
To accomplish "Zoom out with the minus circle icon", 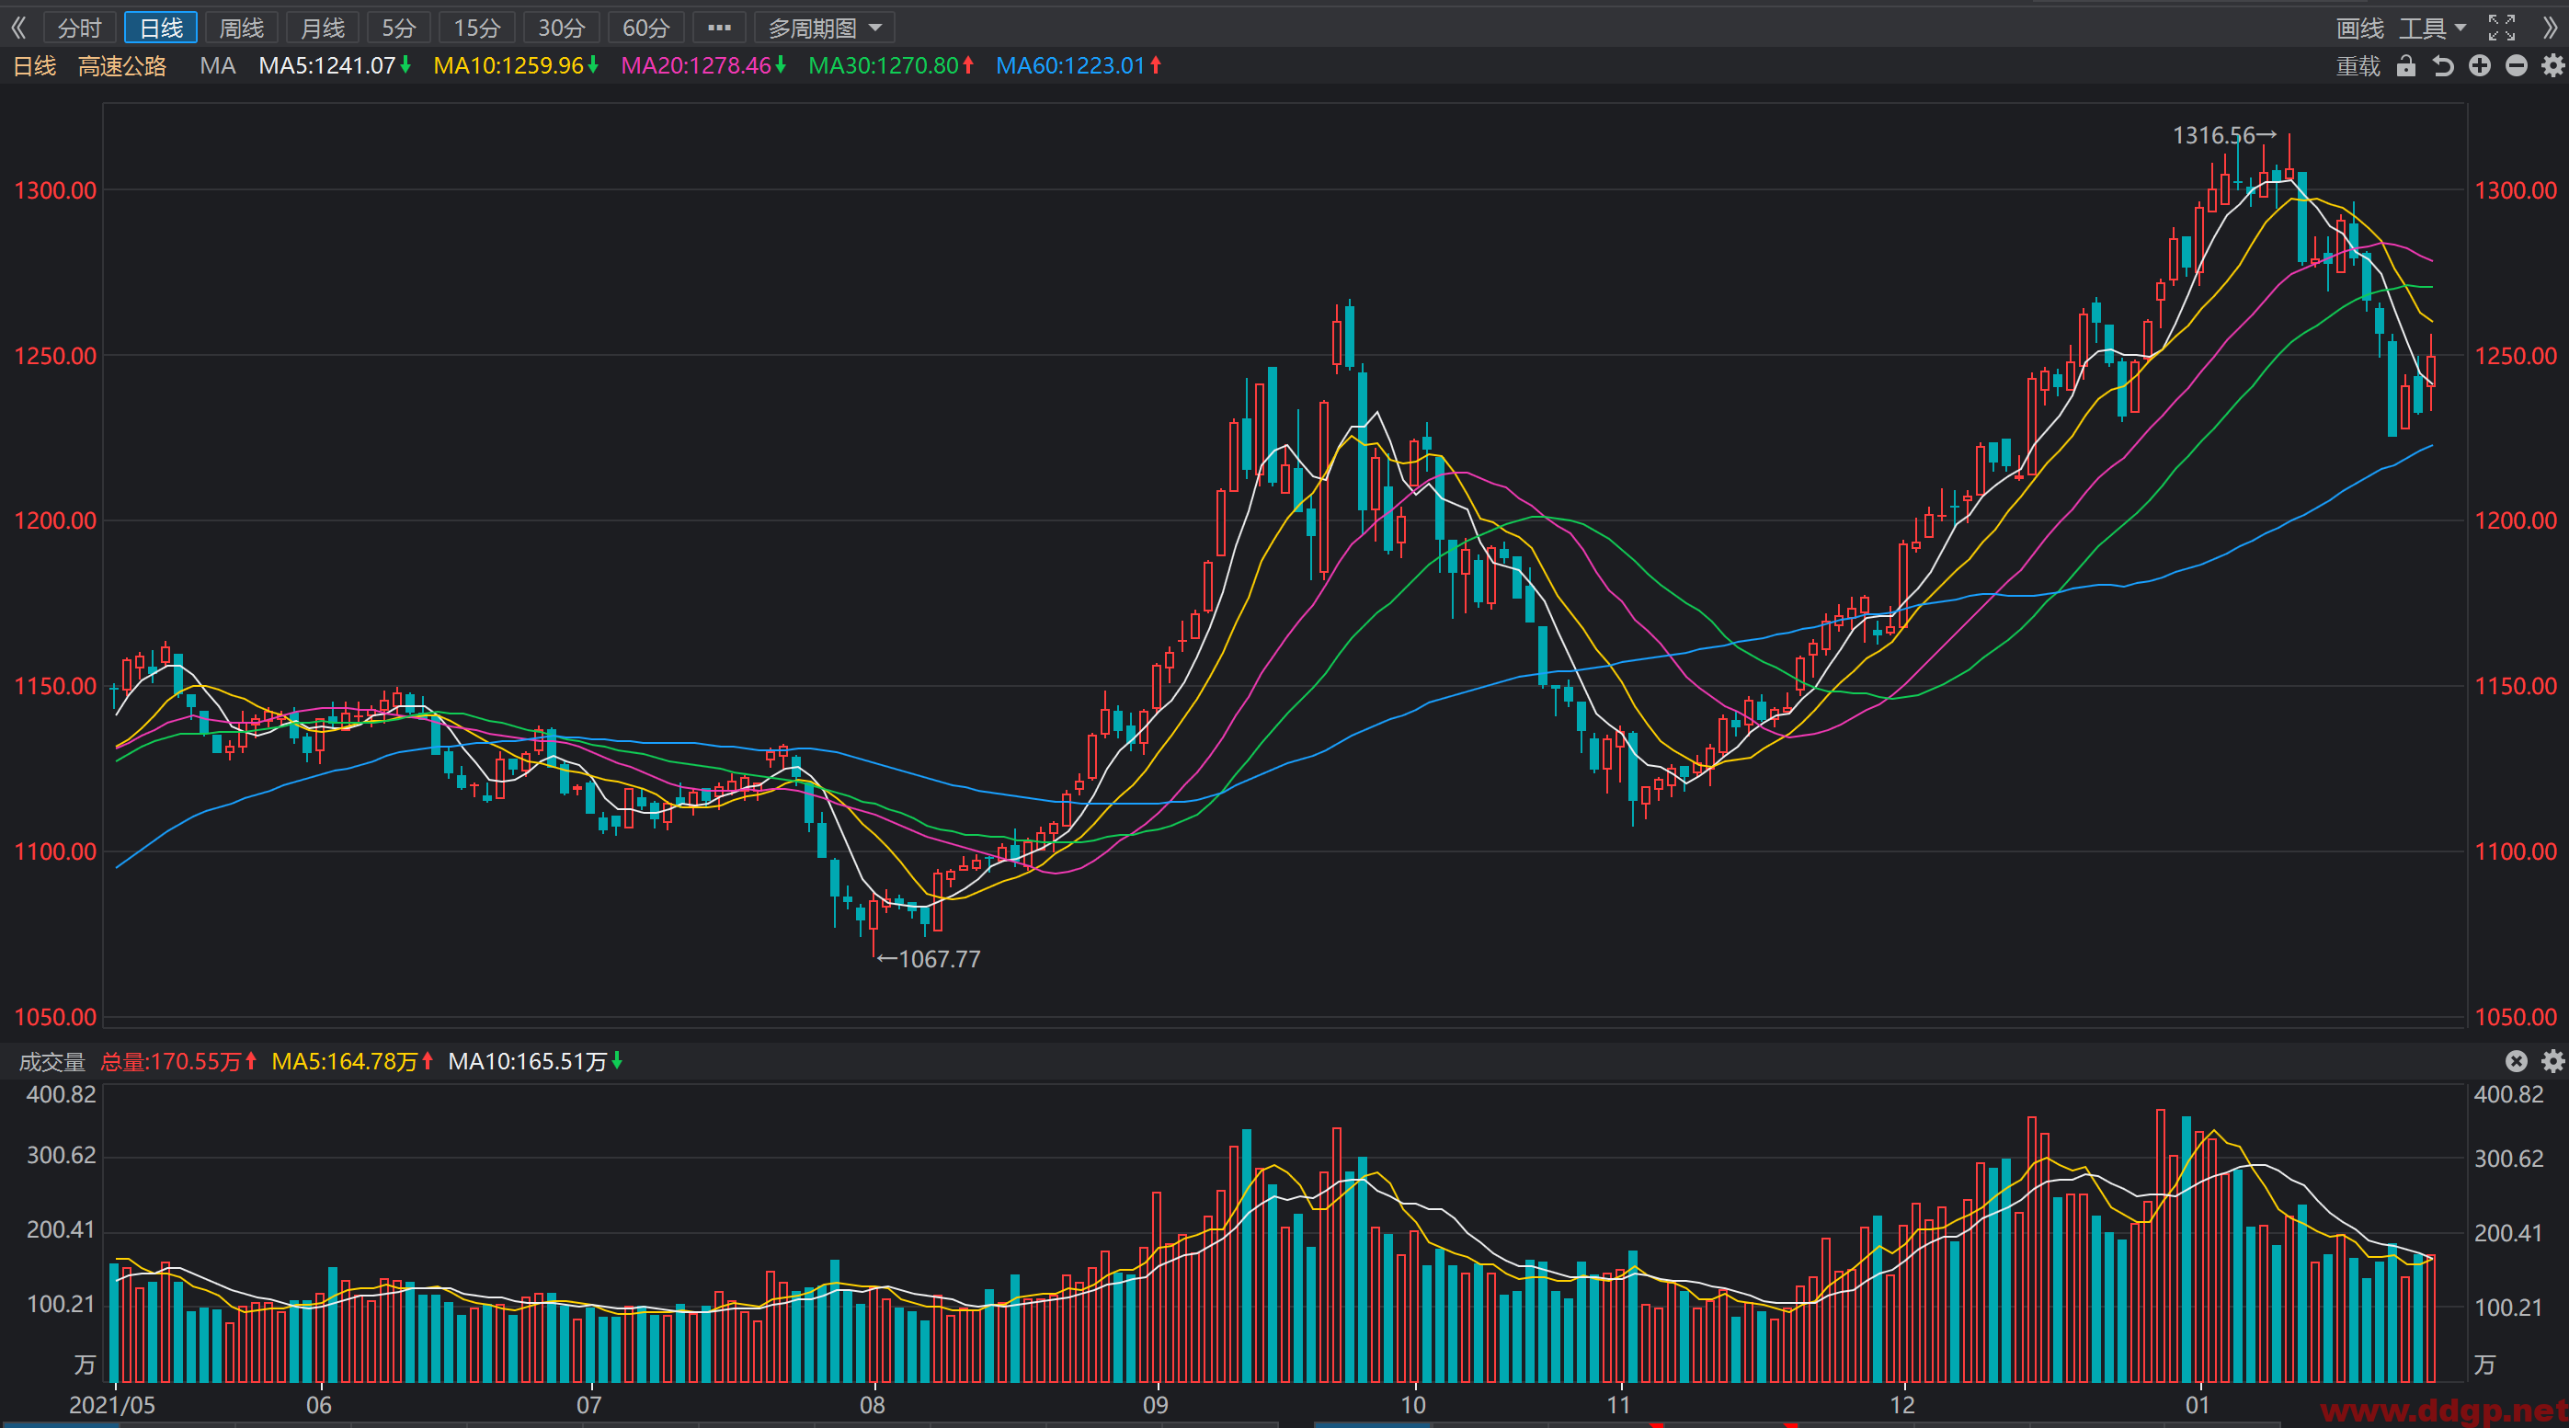I will pos(2517,66).
